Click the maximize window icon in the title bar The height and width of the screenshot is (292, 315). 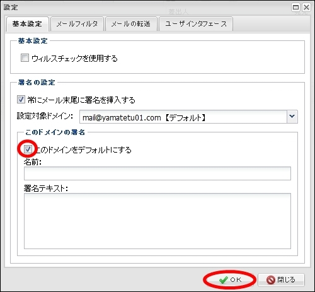coord(295,8)
